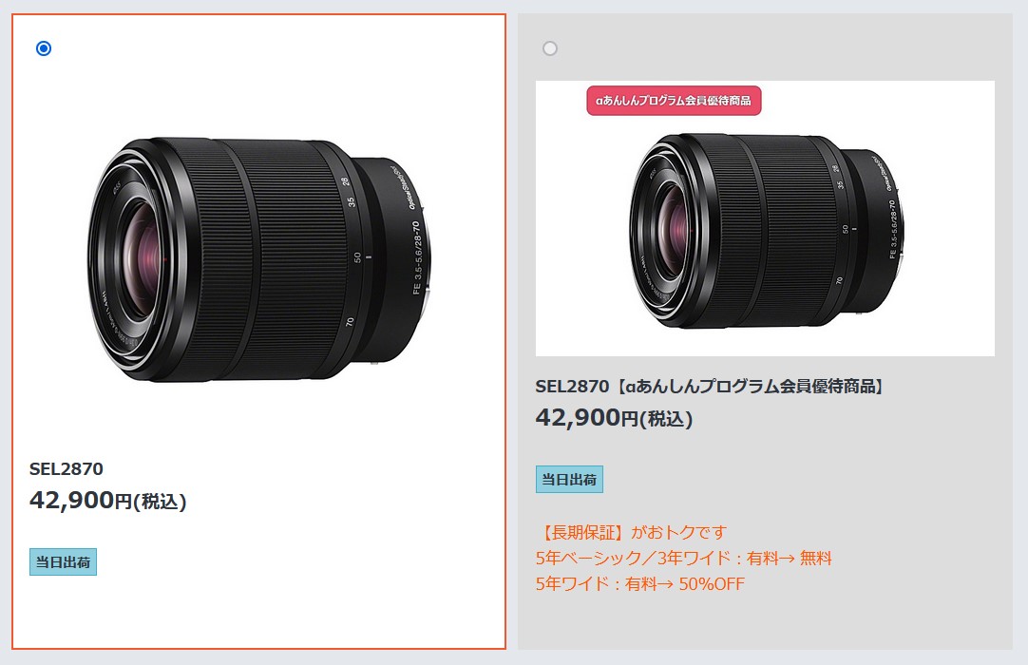Open the SEL2870【αあんしんプログラム会員優待商品】 title
The width and height of the screenshot is (1028, 665).
coord(710,387)
